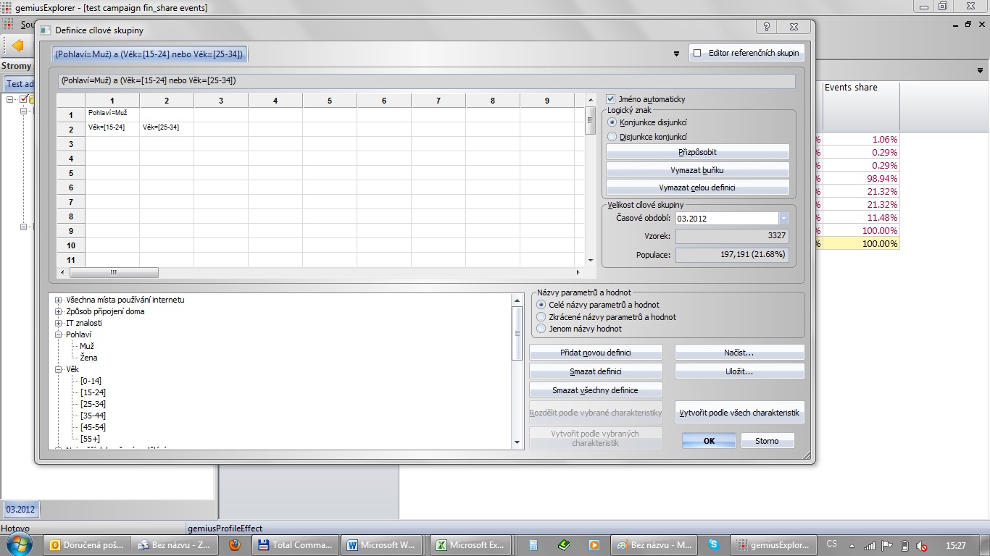Click Events share column header in background
The width and height of the screenshot is (990, 556).
(861, 106)
